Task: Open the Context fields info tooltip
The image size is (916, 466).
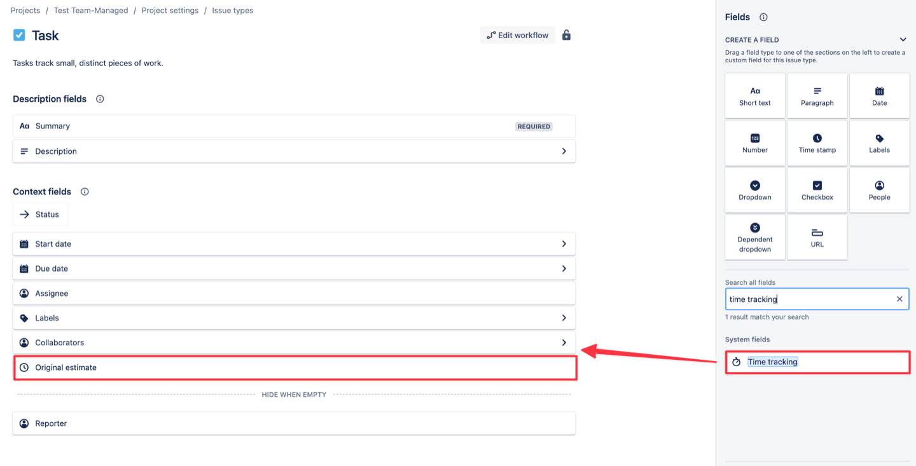Action: (85, 191)
